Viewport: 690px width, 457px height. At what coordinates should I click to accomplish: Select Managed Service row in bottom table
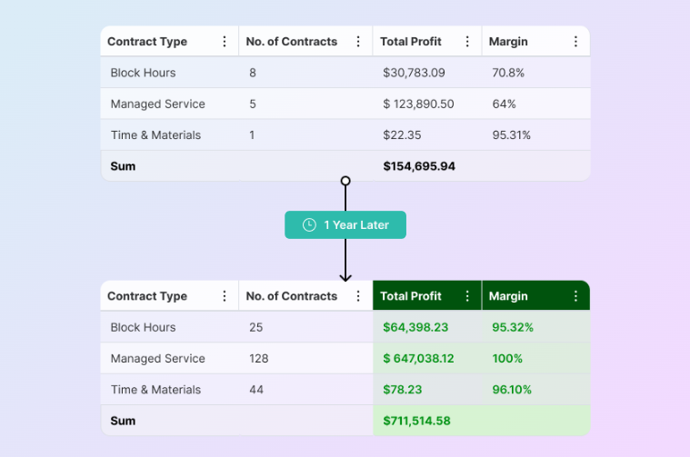click(157, 359)
